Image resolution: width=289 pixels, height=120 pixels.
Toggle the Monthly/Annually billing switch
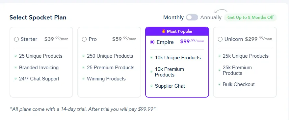[x=192, y=17]
